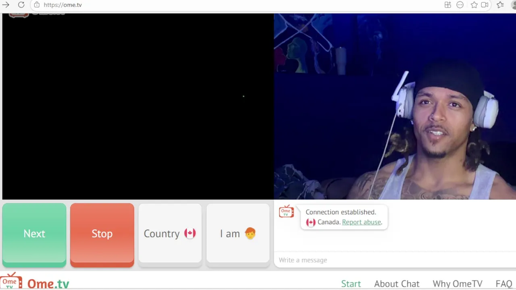
Task: Click the OmeTV logo in chat panel
Action: 286,212
